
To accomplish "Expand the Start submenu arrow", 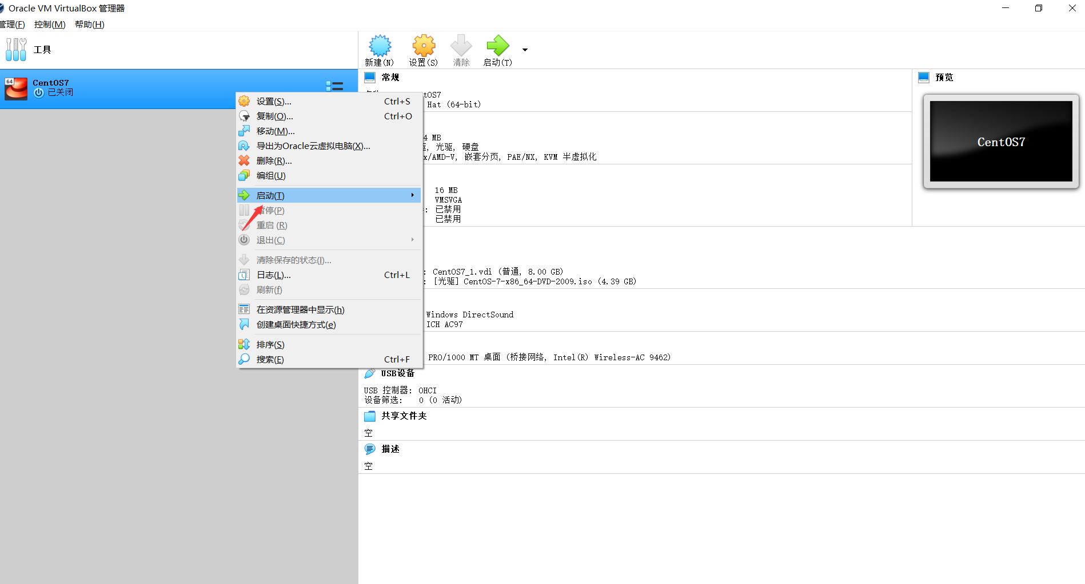I will click(412, 195).
